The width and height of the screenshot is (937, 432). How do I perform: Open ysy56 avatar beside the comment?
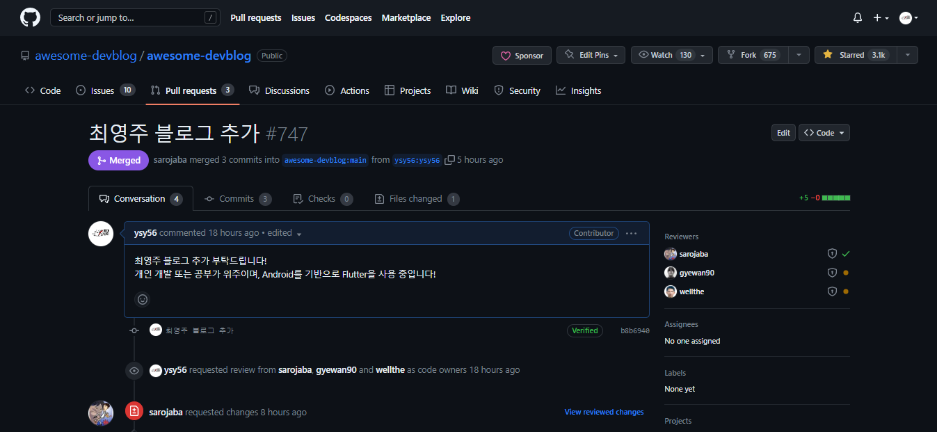101,234
